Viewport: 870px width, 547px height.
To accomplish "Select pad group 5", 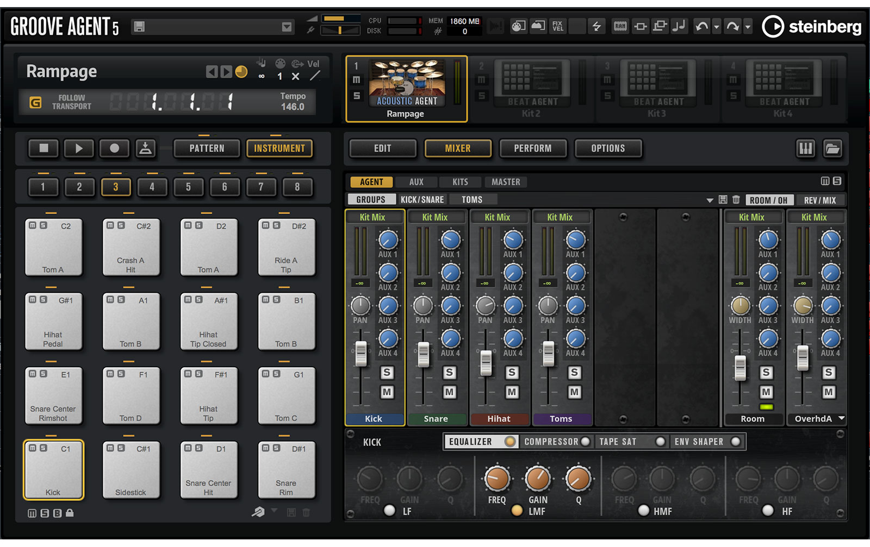I will click(188, 187).
